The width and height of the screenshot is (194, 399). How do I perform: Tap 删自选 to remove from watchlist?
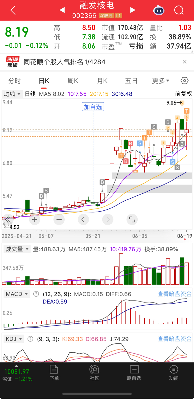click(134, 373)
